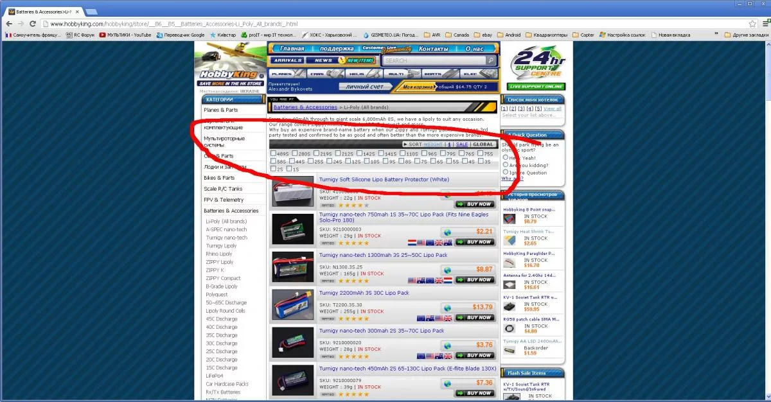Click the личный счет button
The height and width of the screenshot is (402, 771).
(x=364, y=86)
